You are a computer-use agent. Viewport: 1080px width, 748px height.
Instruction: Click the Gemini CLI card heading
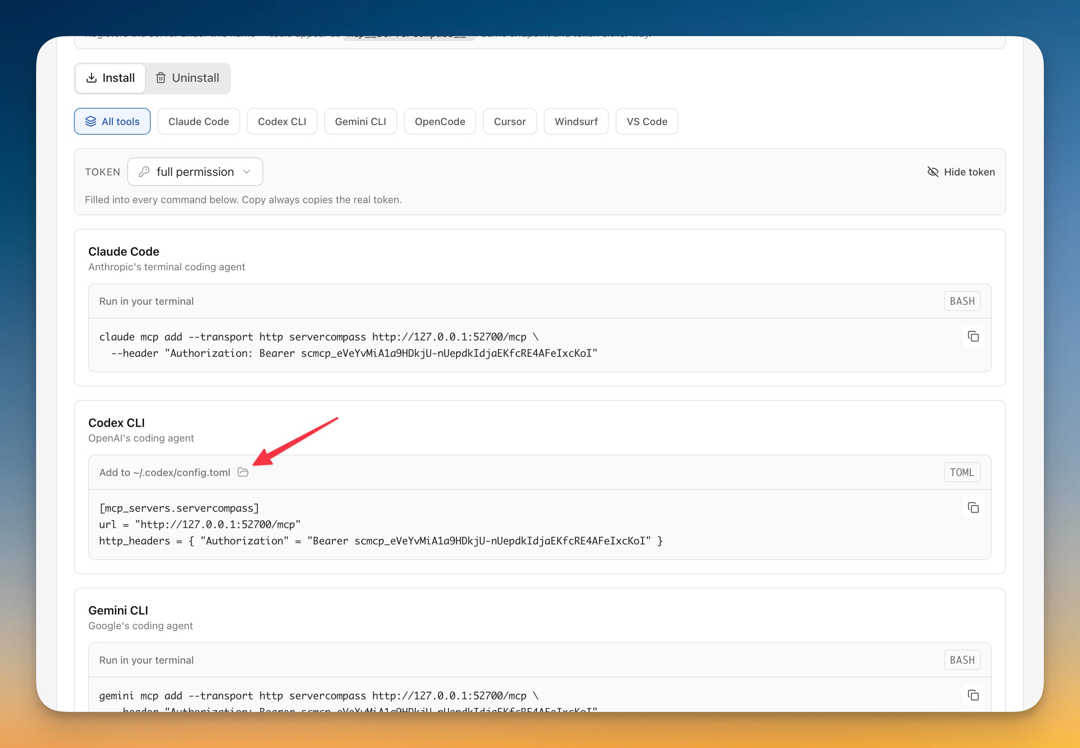pos(118,610)
